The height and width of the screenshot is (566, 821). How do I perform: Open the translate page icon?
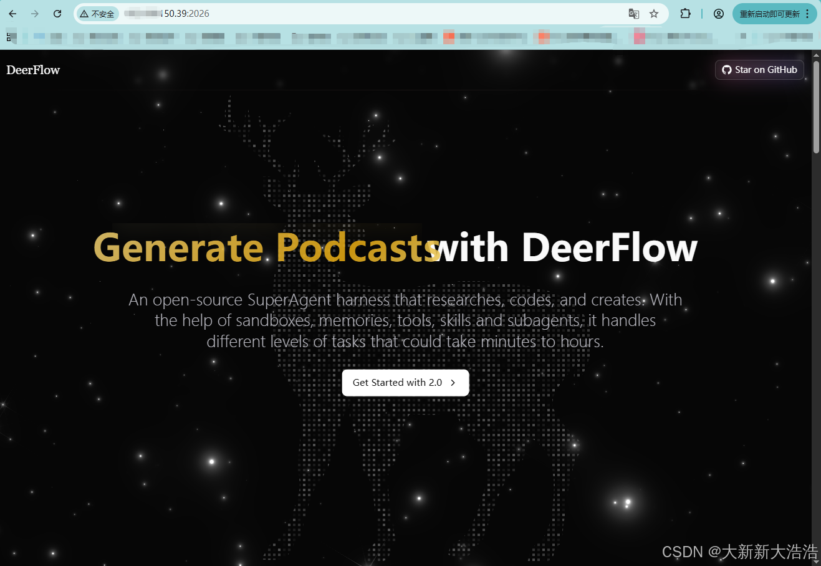click(634, 14)
